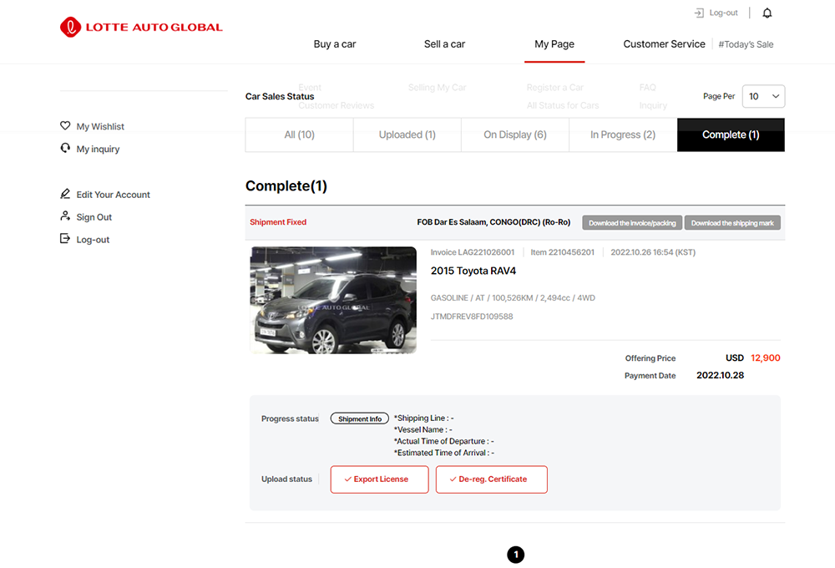Click the payment date 2022.10.28
This screenshot has width=835, height=568.
coord(720,375)
